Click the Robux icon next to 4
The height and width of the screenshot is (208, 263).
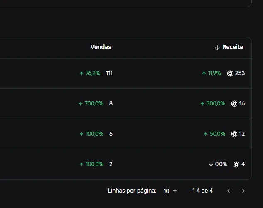tap(236, 164)
